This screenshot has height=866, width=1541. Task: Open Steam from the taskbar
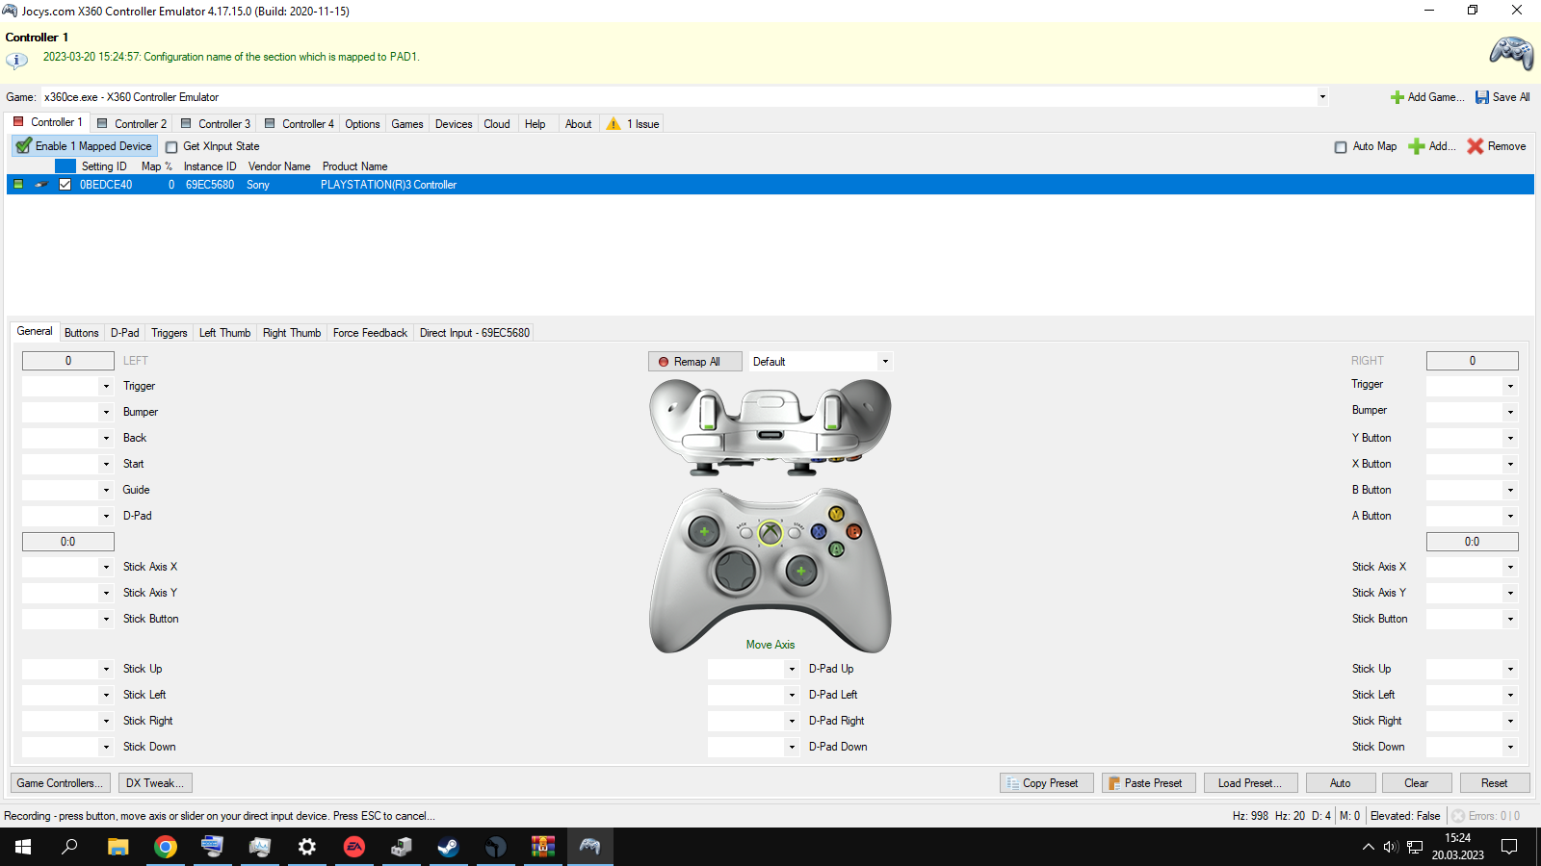448,847
